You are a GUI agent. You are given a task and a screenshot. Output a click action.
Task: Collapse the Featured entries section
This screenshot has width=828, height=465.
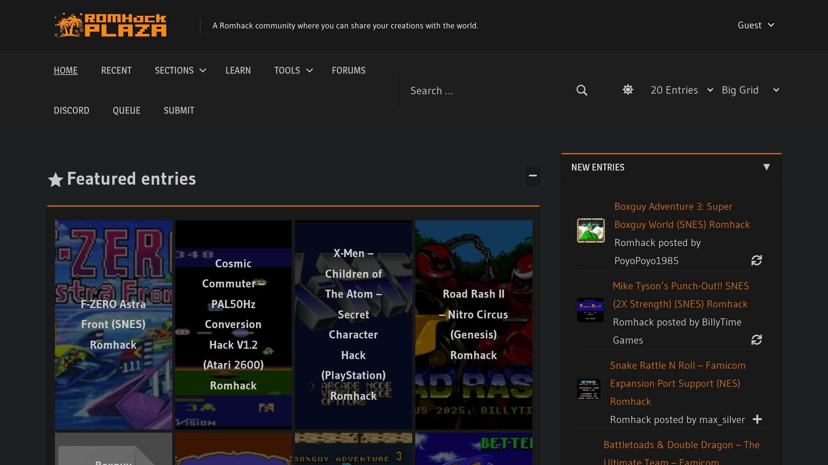[x=533, y=176]
